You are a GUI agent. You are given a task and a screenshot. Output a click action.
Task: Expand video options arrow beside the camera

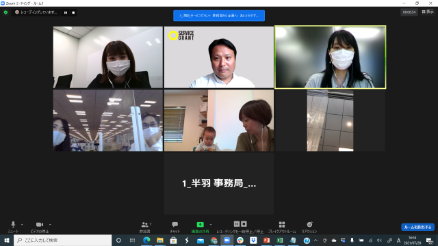[x=50, y=225]
